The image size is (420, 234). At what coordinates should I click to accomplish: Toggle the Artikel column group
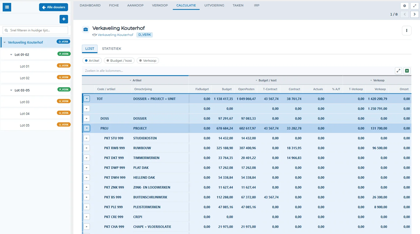point(92,61)
